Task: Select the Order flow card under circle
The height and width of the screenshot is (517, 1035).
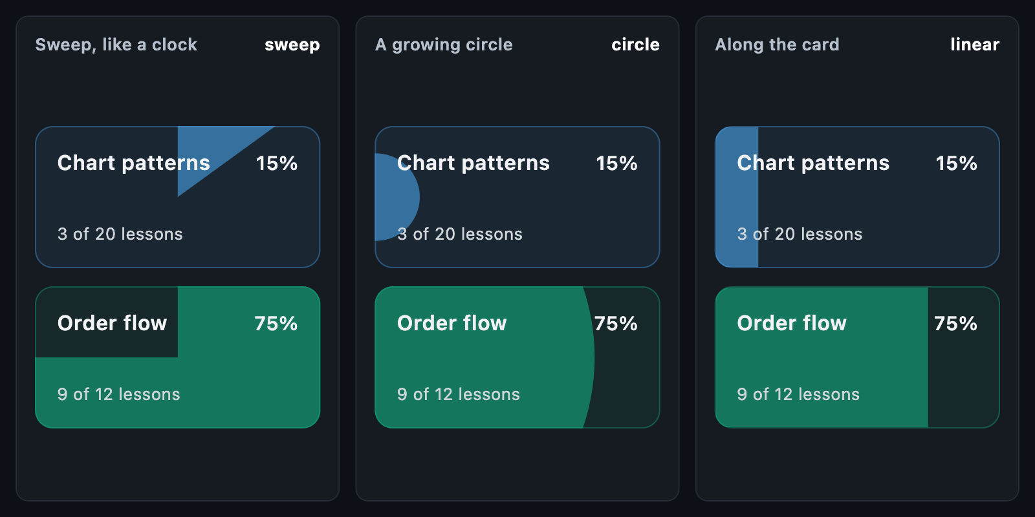Action: tap(517, 357)
